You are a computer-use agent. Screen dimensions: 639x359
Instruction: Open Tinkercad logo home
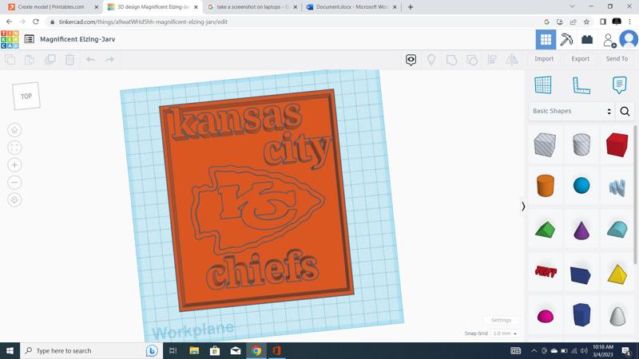click(x=10, y=39)
